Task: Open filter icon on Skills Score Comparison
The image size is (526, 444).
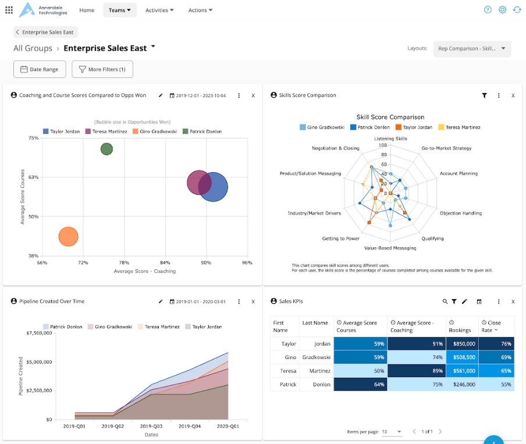Action: tap(484, 95)
